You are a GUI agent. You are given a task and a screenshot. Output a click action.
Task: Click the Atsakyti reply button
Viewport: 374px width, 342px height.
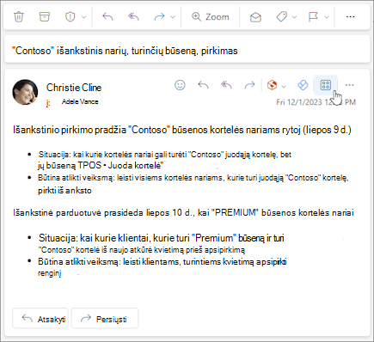click(x=40, y=318)
